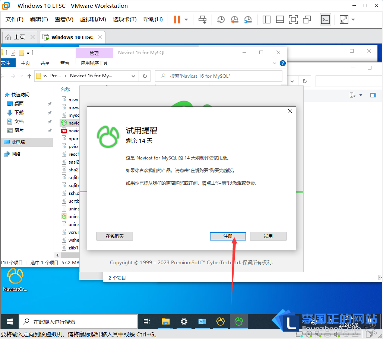Open the view options dropdown in background window
This screenshot has height=339, width=383.
(x=361, y=95)
